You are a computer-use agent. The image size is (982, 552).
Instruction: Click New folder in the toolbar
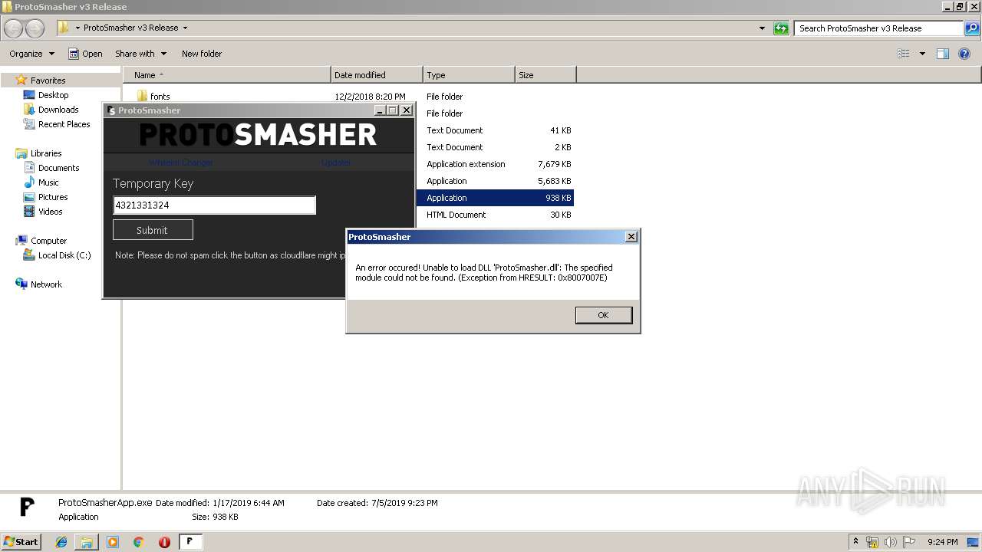(202, 54)
